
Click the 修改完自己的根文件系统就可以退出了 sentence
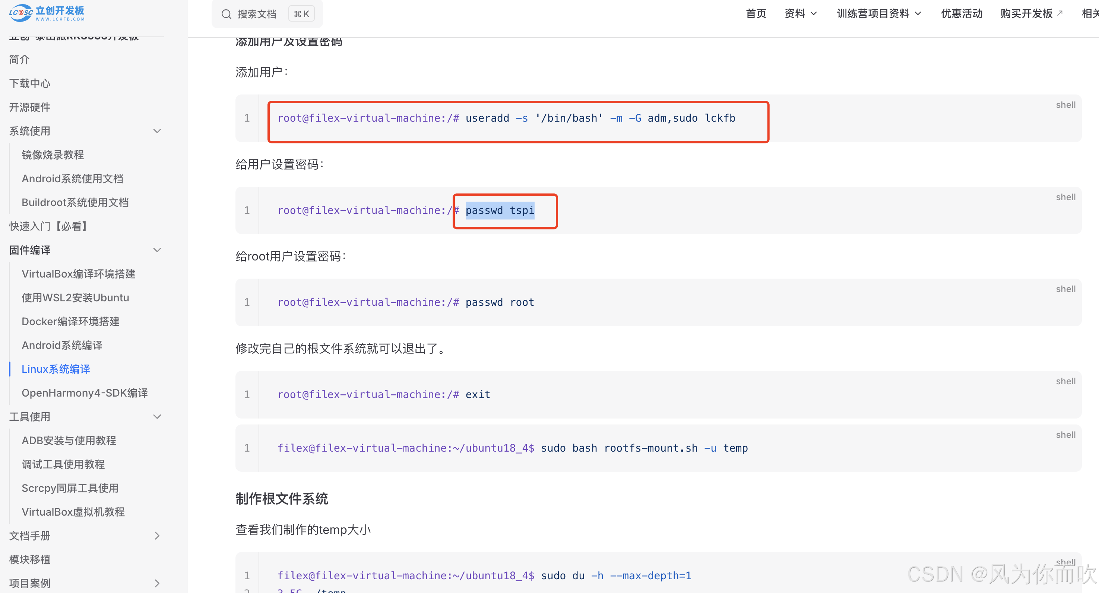(342, 349)
